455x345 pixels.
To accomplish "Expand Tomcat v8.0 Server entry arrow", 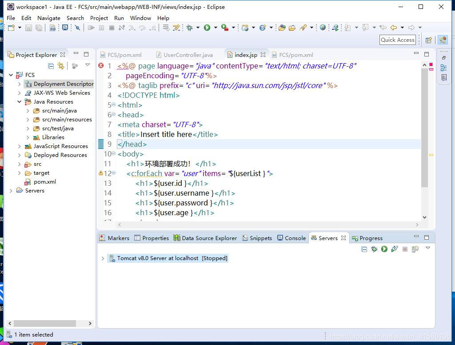I will [x=103, y=258].
